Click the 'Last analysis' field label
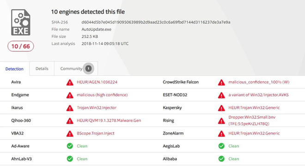The width and height of the screenshot is (305, 167). [x=63, y=44]
